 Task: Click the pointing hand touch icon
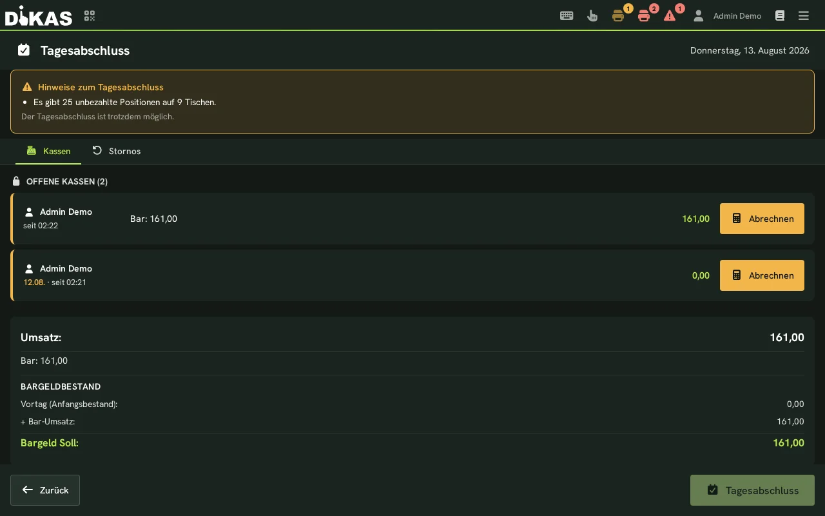[x=592, y=15]
